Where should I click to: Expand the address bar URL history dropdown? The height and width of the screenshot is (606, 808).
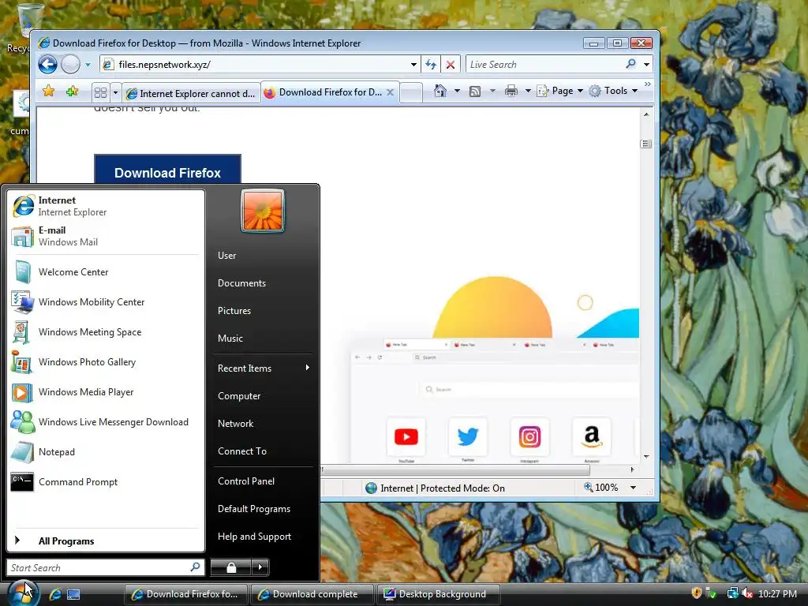[413, 65]
